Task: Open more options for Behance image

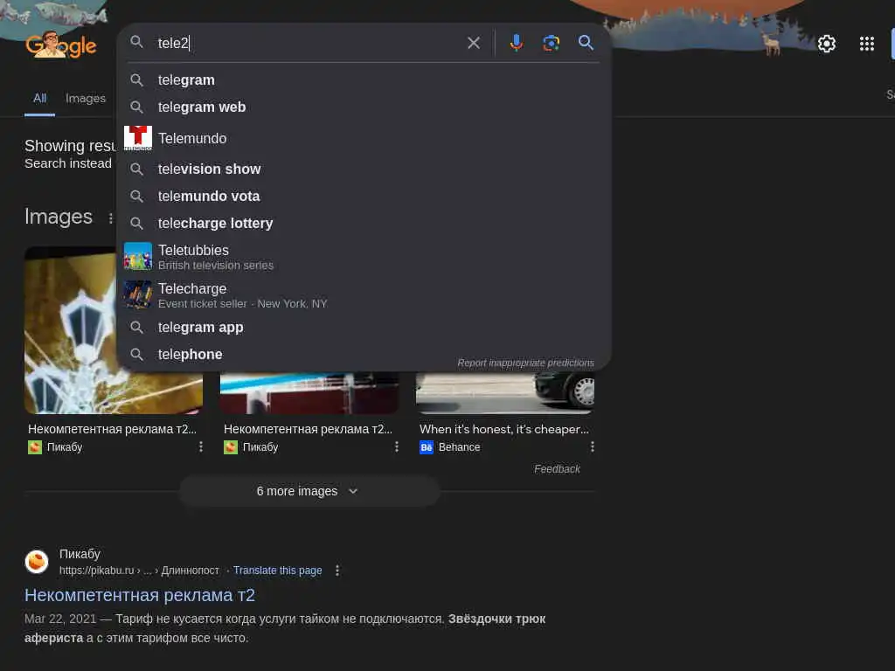Action: point(592,446)
